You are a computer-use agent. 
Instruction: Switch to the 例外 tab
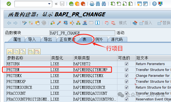tap(99, 39)
